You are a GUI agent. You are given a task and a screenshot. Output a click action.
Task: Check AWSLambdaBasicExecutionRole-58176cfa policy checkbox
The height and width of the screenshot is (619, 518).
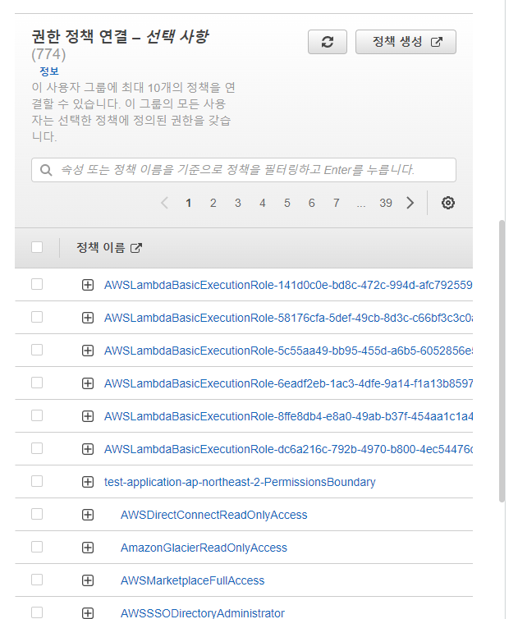click(x=37, y=317)
